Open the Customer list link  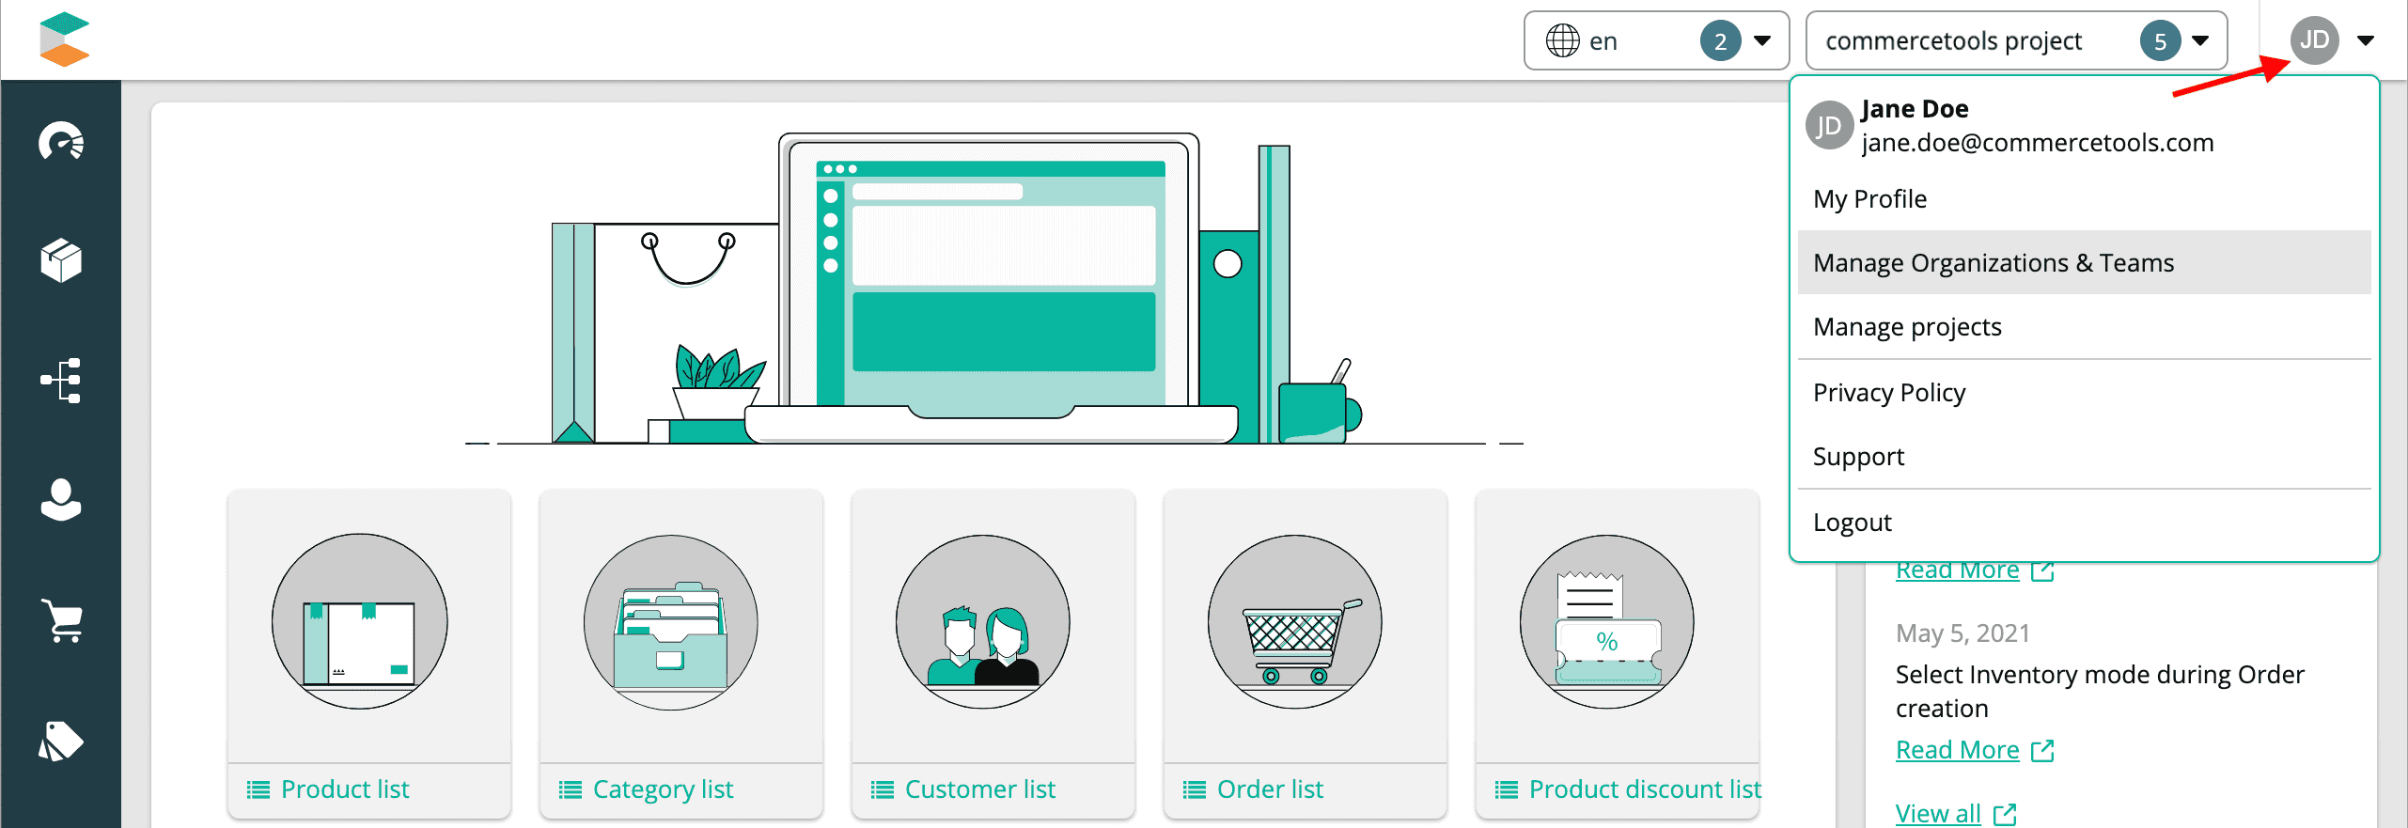click(x=979, y=789)
